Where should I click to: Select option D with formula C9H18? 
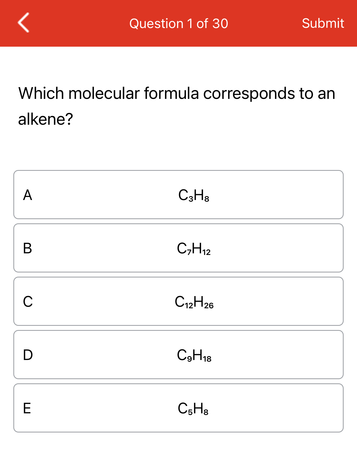[x=178, y=354]
